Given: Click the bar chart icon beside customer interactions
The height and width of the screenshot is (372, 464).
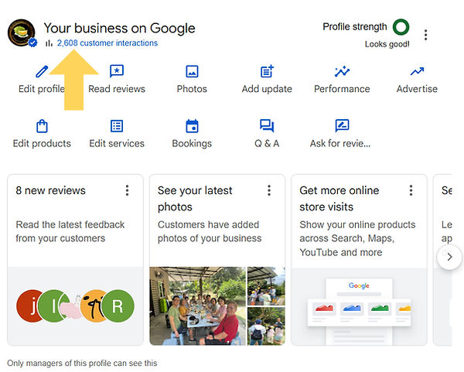Looking at the screenshot, I should point(49,43).
